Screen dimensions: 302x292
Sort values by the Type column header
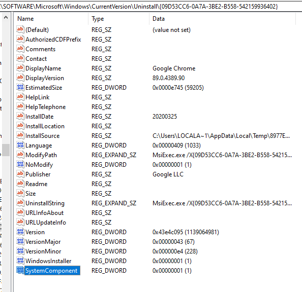point(118,19)
